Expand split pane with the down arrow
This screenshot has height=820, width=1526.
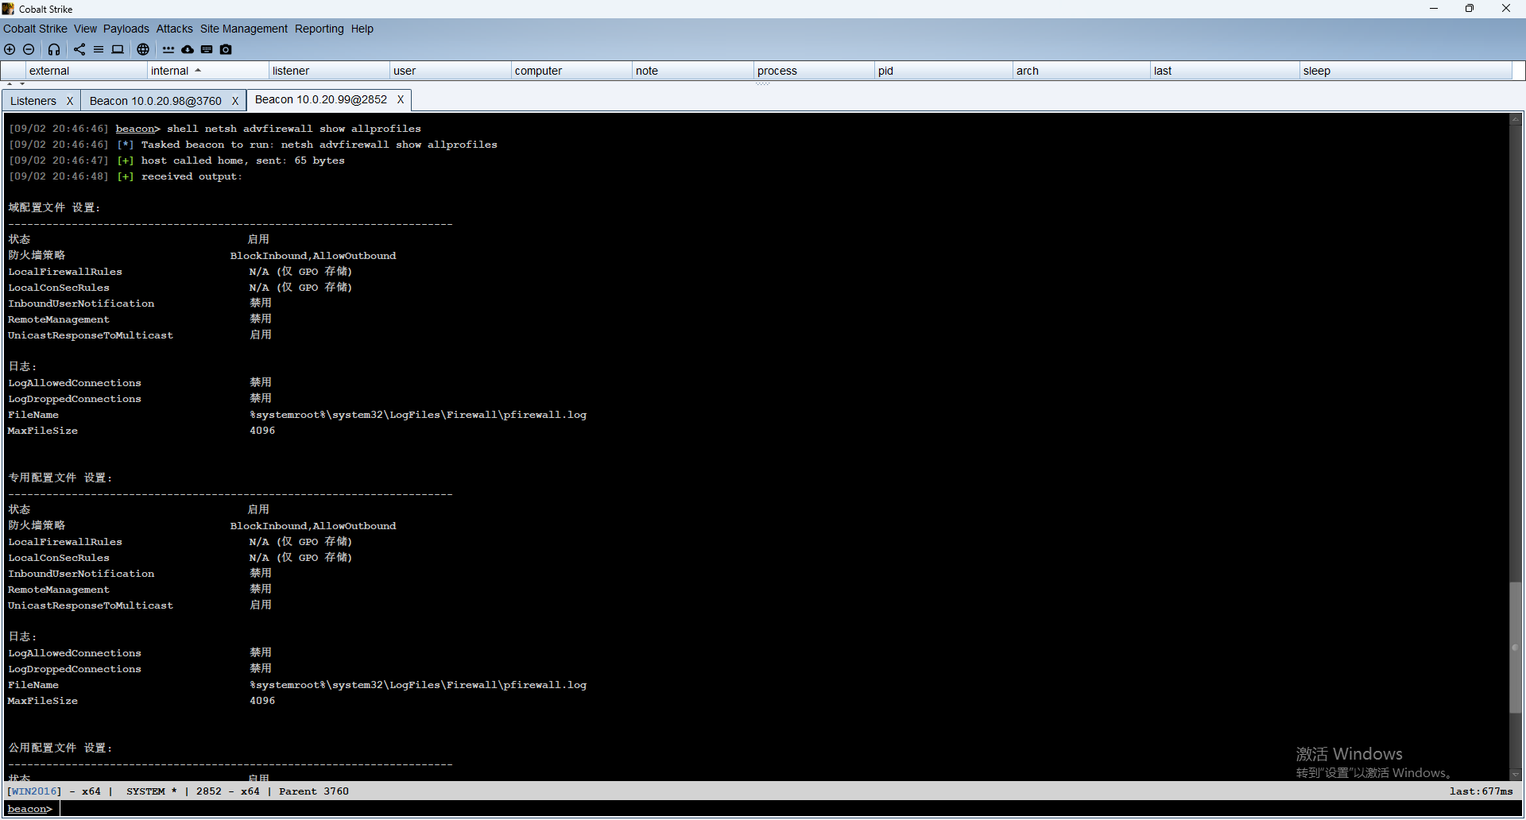(x=22, y=83)
